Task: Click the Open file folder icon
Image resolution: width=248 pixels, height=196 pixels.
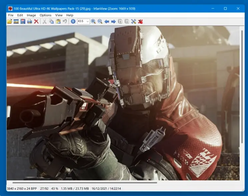Action: [x=10, y=21]
